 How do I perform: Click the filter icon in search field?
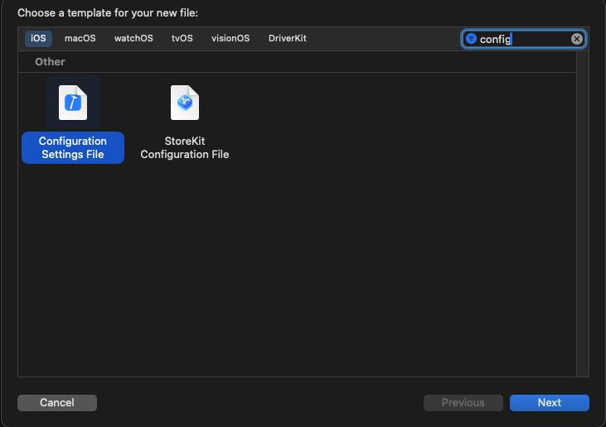click(x=471, y=39)
